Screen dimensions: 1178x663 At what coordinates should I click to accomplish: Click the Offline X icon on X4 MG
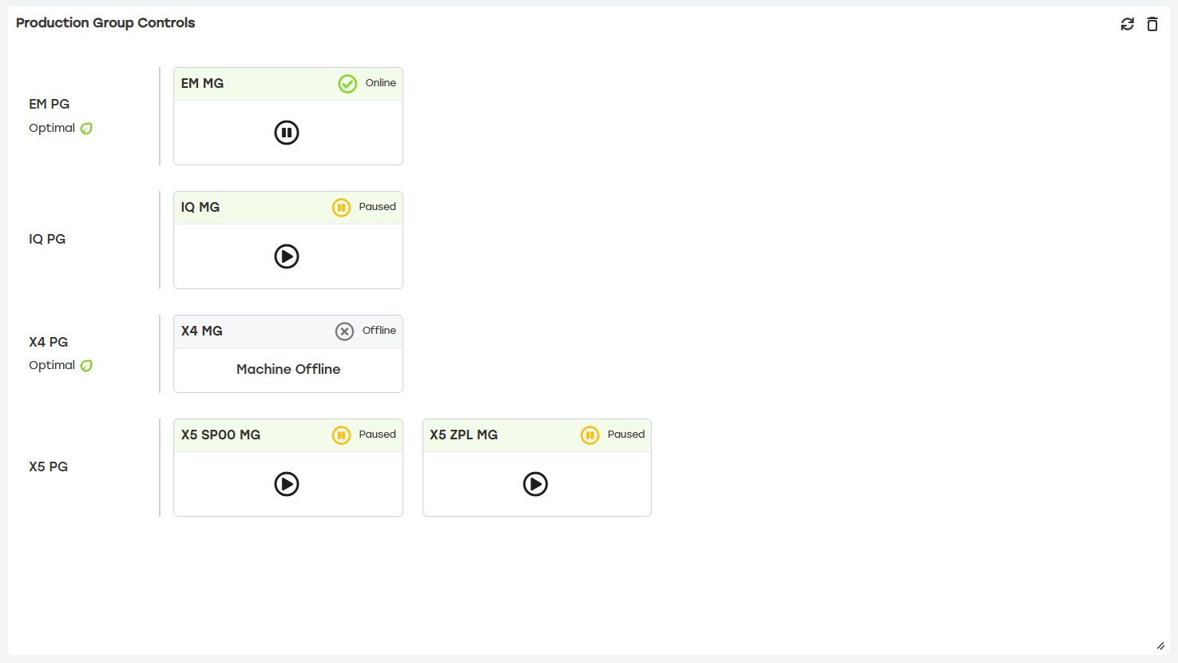(344, 331)
